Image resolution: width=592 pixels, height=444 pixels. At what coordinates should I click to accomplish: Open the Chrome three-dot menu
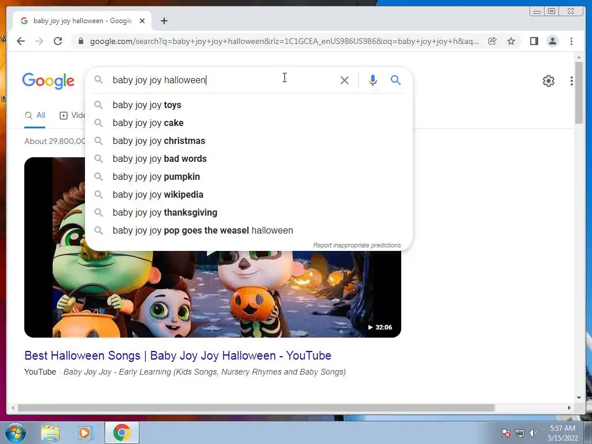coord(571,41)
